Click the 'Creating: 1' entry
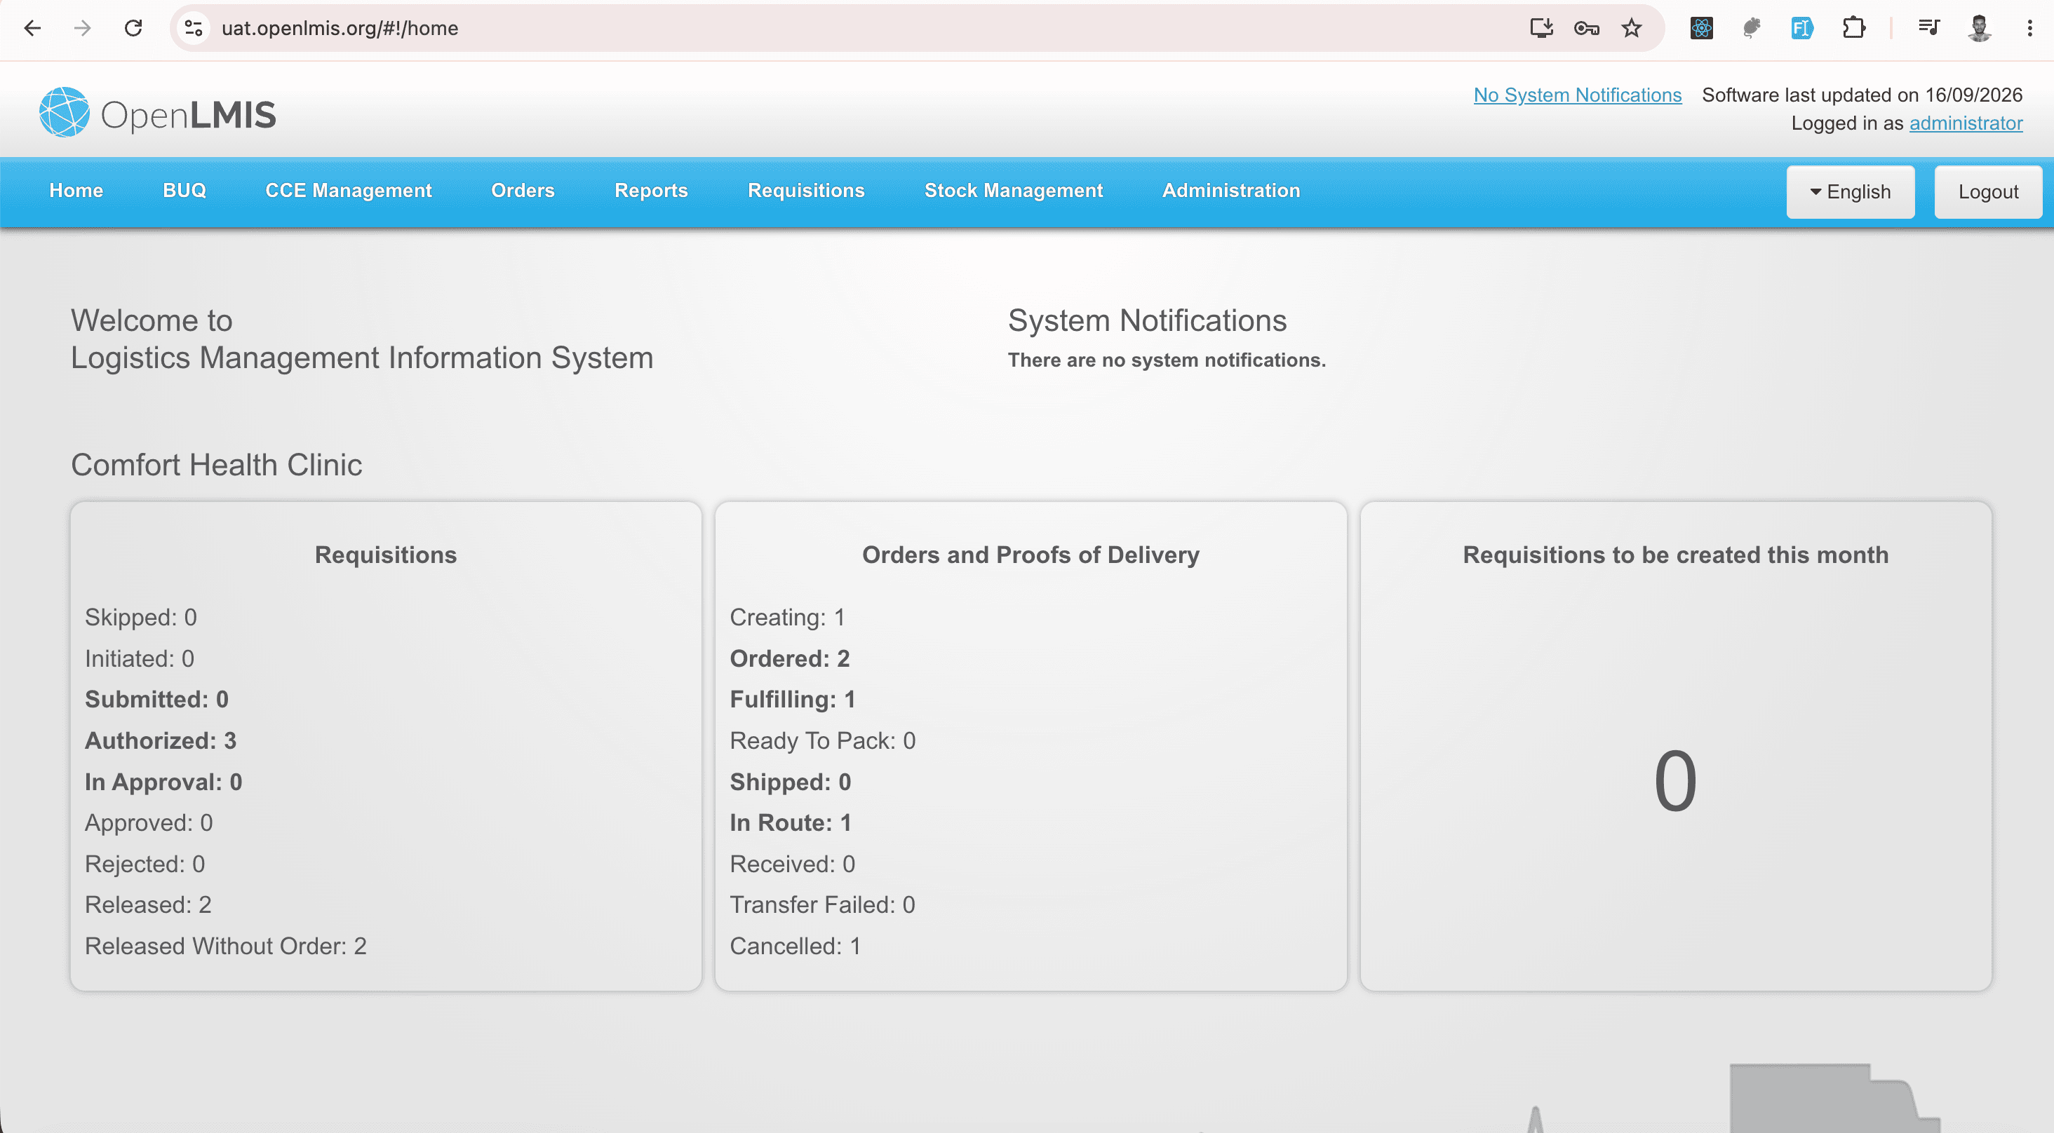This screenshot has height=1133, width=2054. [x=787, y=617]
